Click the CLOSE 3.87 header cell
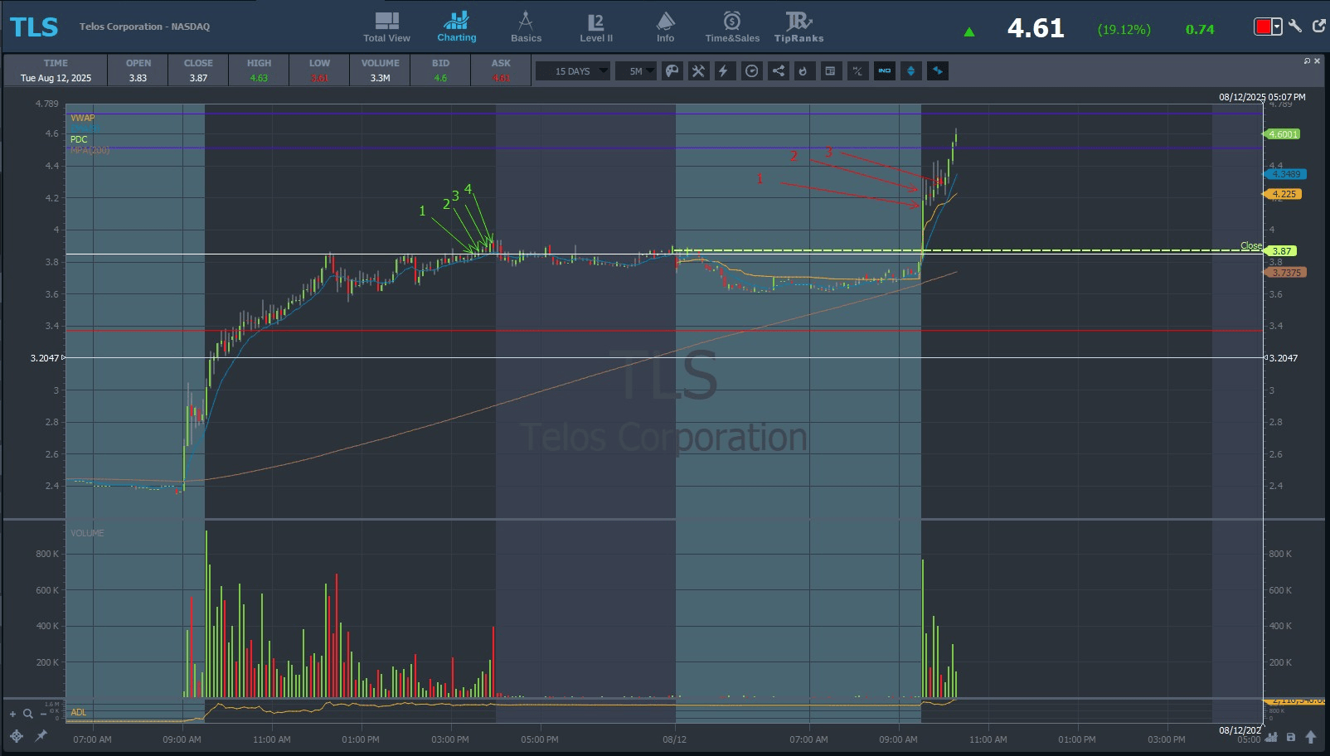1330x756 pixels. point(198,70)
